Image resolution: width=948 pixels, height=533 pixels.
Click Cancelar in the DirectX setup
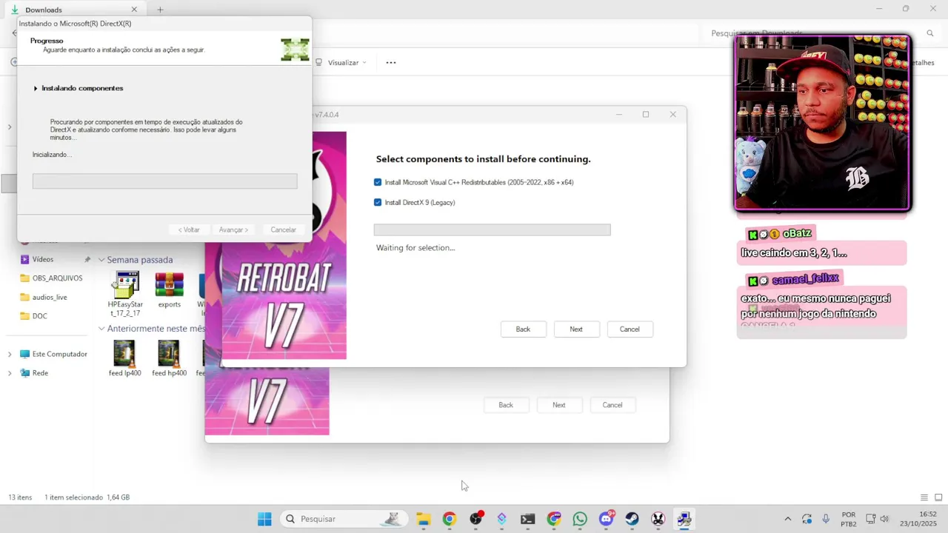[283, 229]
